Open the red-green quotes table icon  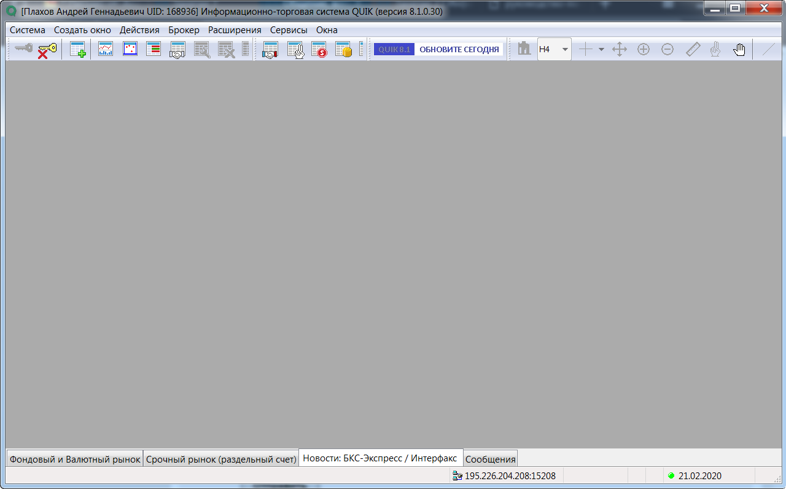click(154, 49)
